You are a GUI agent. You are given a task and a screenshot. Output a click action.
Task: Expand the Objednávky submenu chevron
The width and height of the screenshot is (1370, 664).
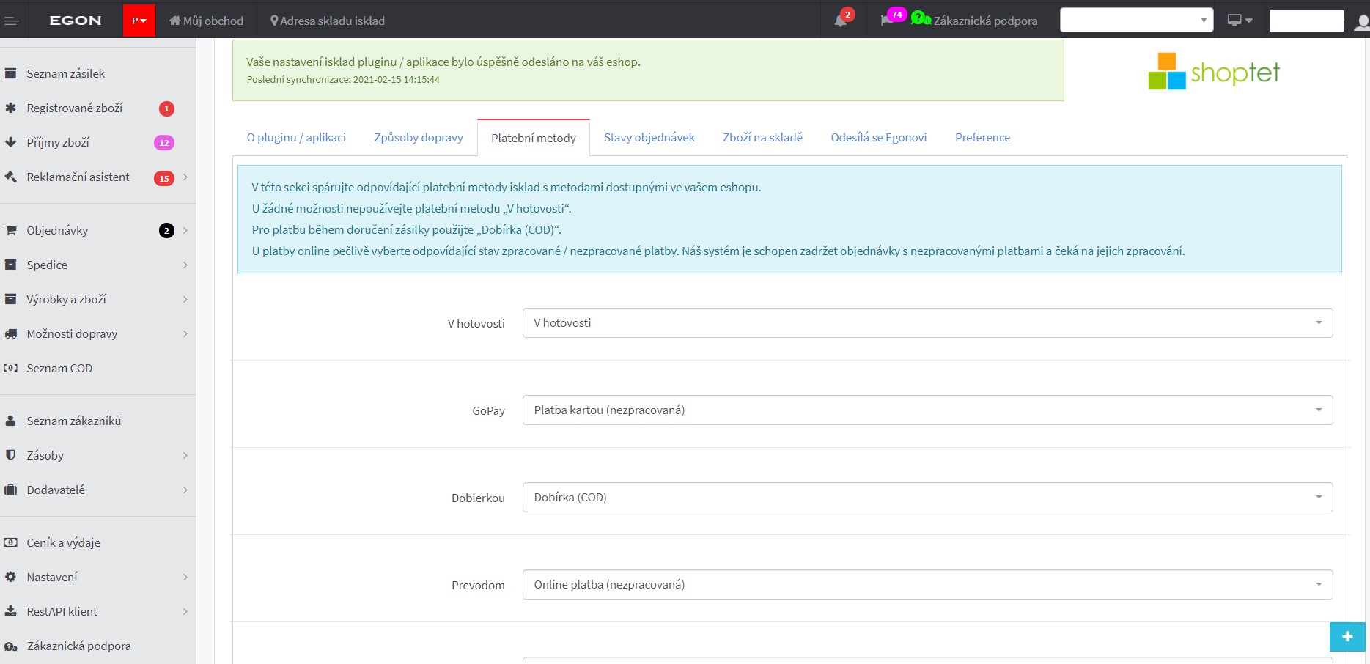click(x=185, y=230)
